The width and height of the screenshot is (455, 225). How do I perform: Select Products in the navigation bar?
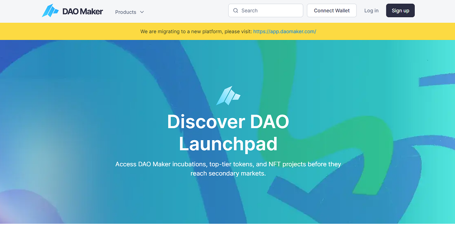coord(126,12)
